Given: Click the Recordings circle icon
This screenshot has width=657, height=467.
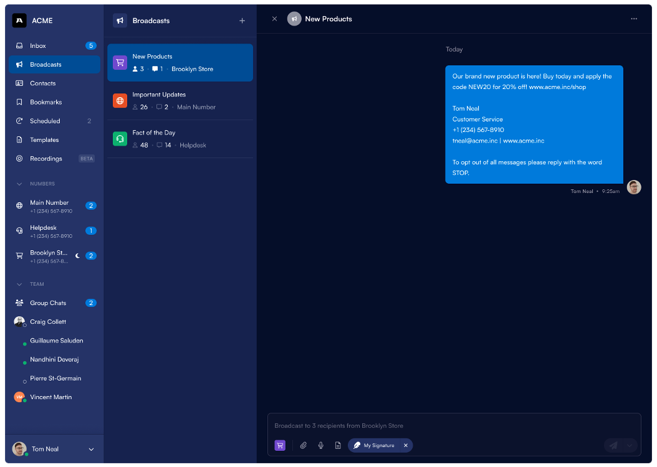Looking at the screenshot, I should [x=19, y=159].
